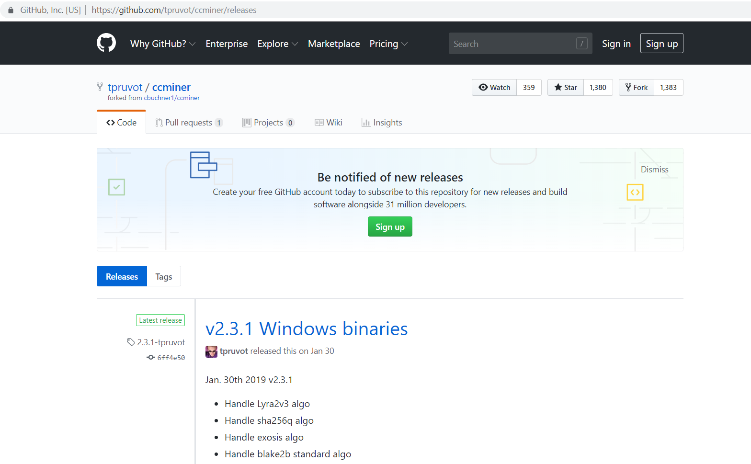View the 359 watchers count
This screenshot has height=464, width=751.
coord(529,87)
